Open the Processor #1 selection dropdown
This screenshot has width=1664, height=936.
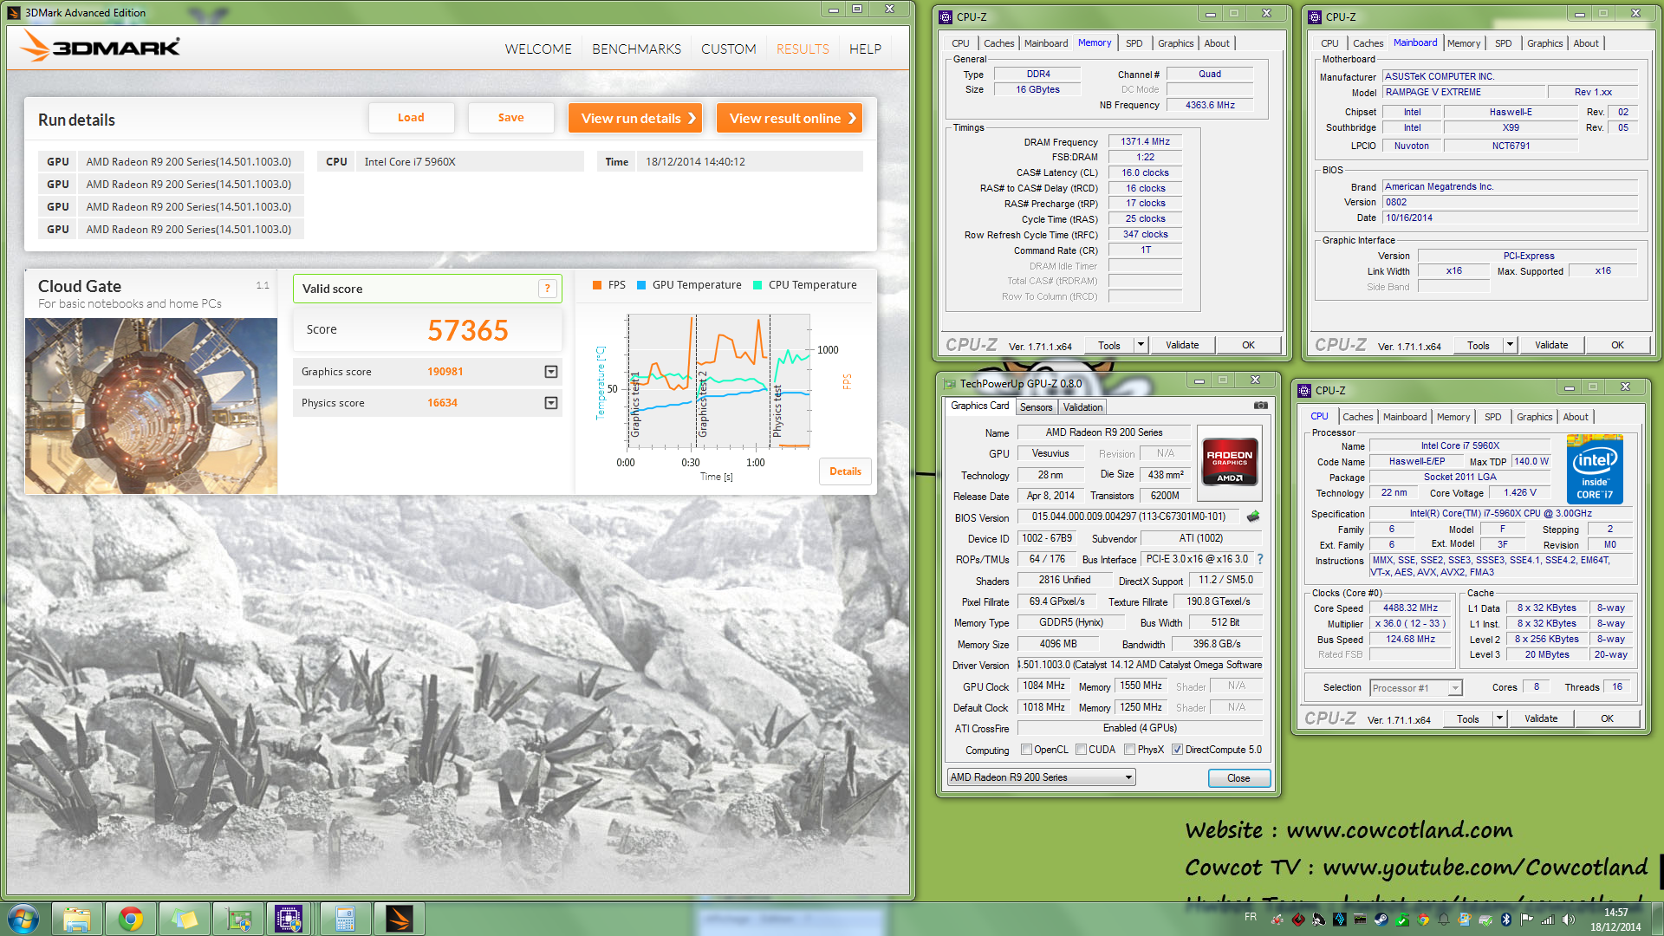[1416, 688]
